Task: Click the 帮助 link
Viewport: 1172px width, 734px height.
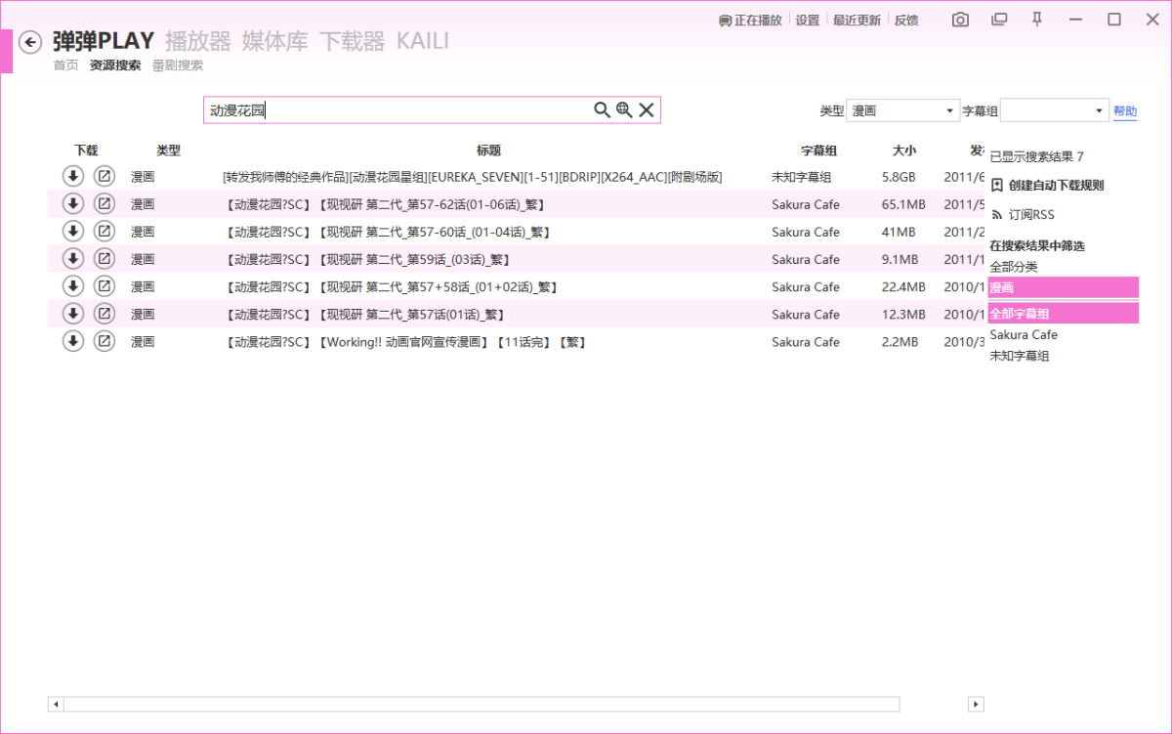Action: 1125,111
